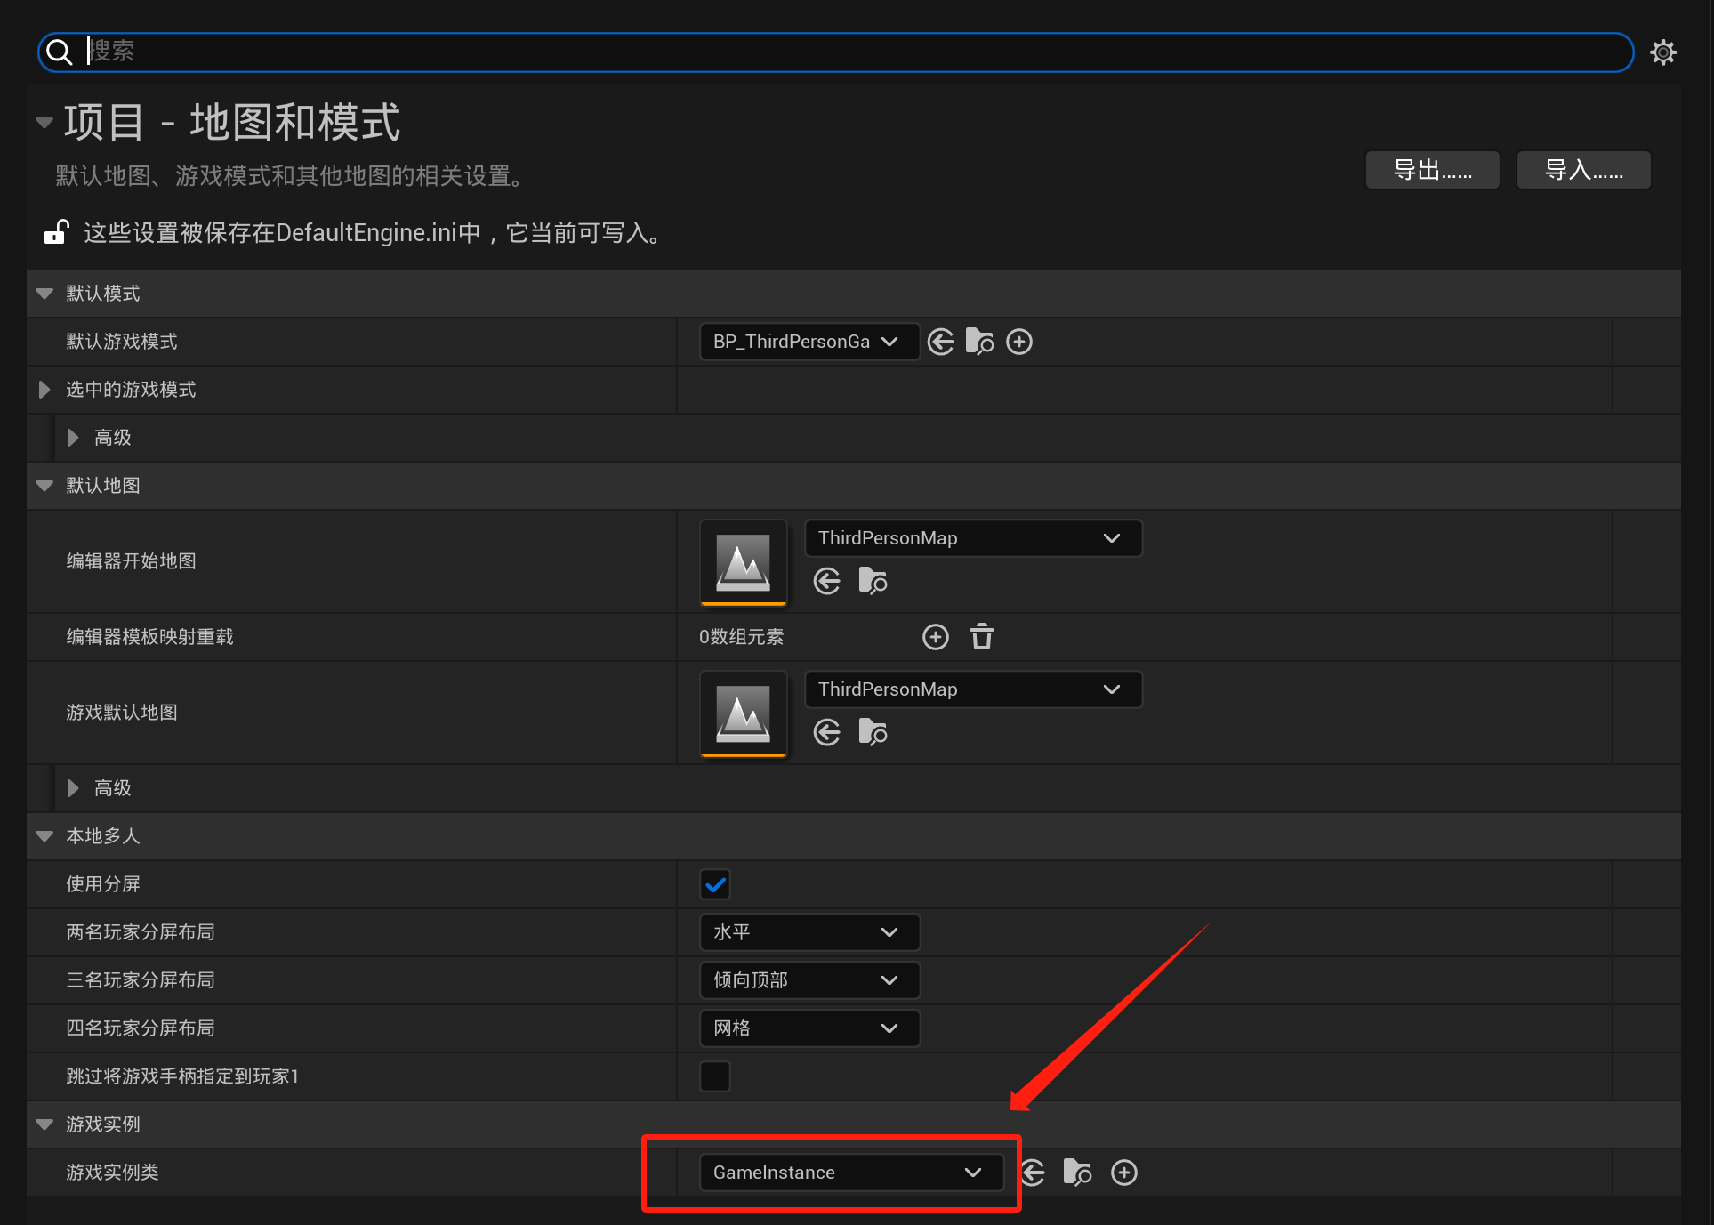Create new game mode with plus icon
Image resolution: width=1714 pixels, height=1225 pixels.
(x=1018, y=342)
